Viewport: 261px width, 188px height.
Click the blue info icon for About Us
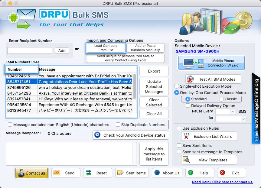157,173
